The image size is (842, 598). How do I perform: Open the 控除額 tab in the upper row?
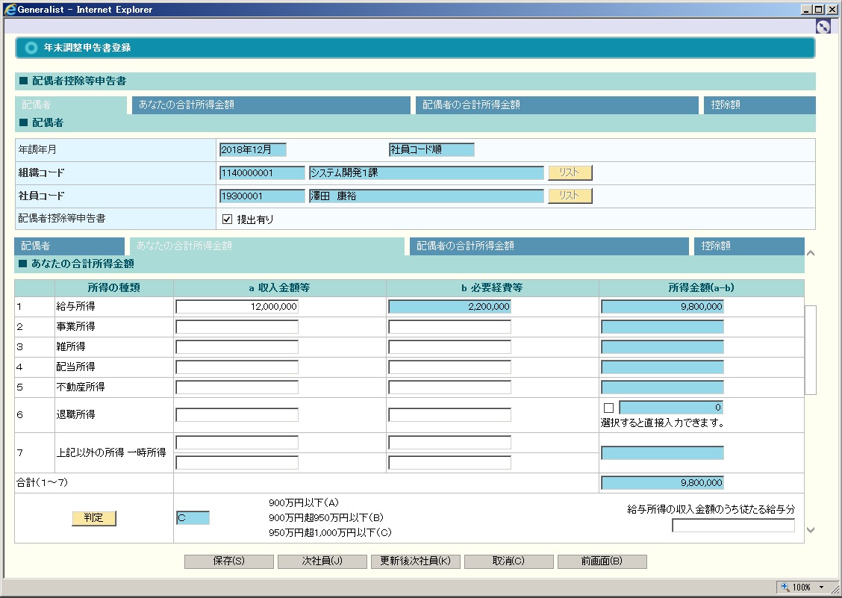758,105
